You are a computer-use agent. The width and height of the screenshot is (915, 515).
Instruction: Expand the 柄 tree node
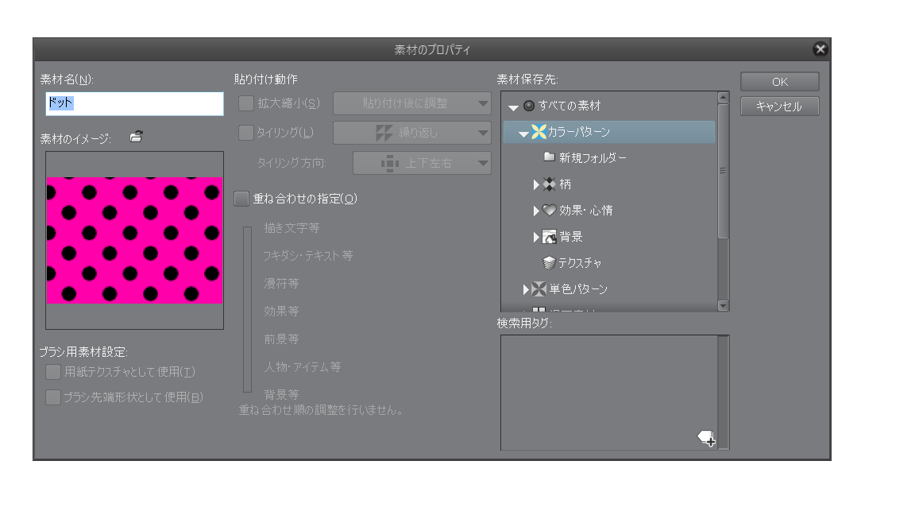536,184
